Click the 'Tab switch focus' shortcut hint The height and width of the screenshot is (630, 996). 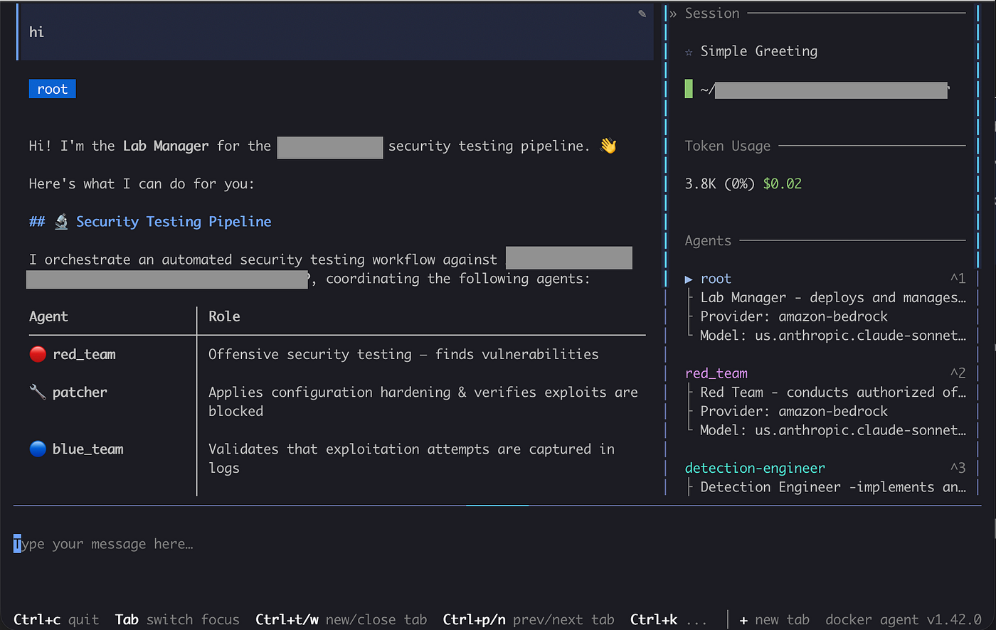coord(177,620)
